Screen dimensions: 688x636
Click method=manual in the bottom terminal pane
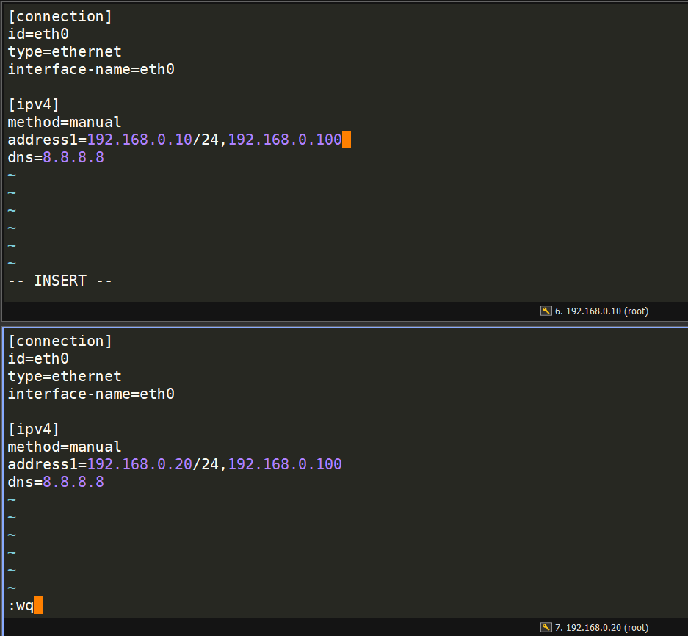[x=65, y=447]
